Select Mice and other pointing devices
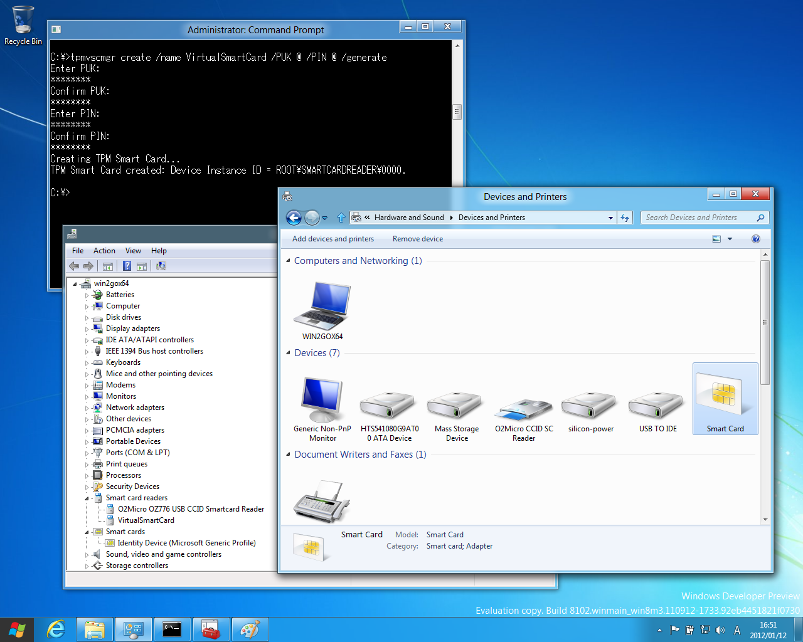803x642 pixels. pyautogui.click(x=159, y=374)
